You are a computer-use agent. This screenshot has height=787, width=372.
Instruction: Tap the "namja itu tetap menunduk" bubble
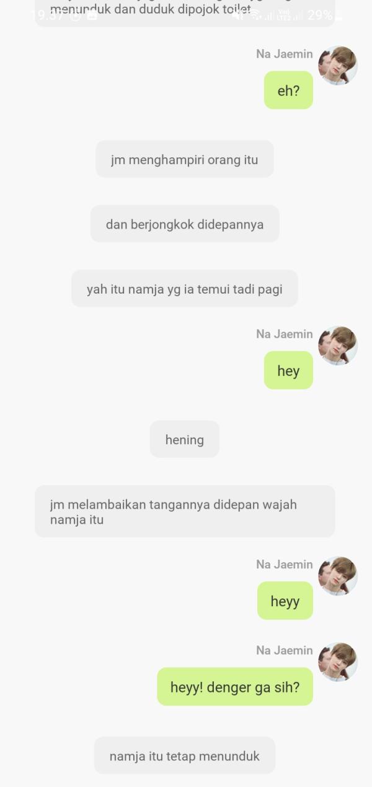[185, 756]
